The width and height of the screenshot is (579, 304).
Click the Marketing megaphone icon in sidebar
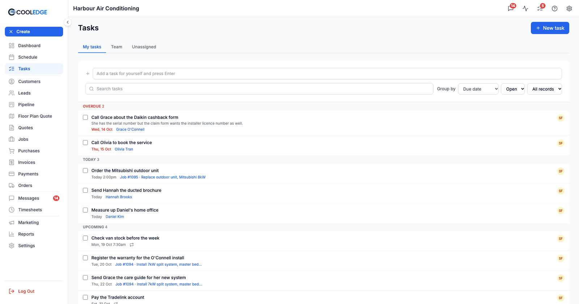coord(12,223)
